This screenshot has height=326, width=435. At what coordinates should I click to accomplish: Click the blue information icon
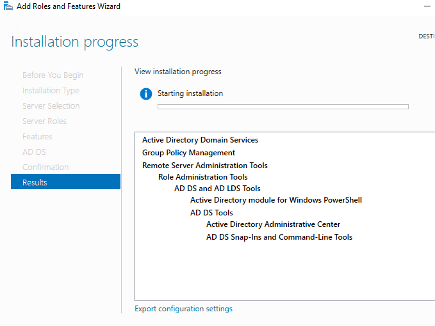(146, 94)
